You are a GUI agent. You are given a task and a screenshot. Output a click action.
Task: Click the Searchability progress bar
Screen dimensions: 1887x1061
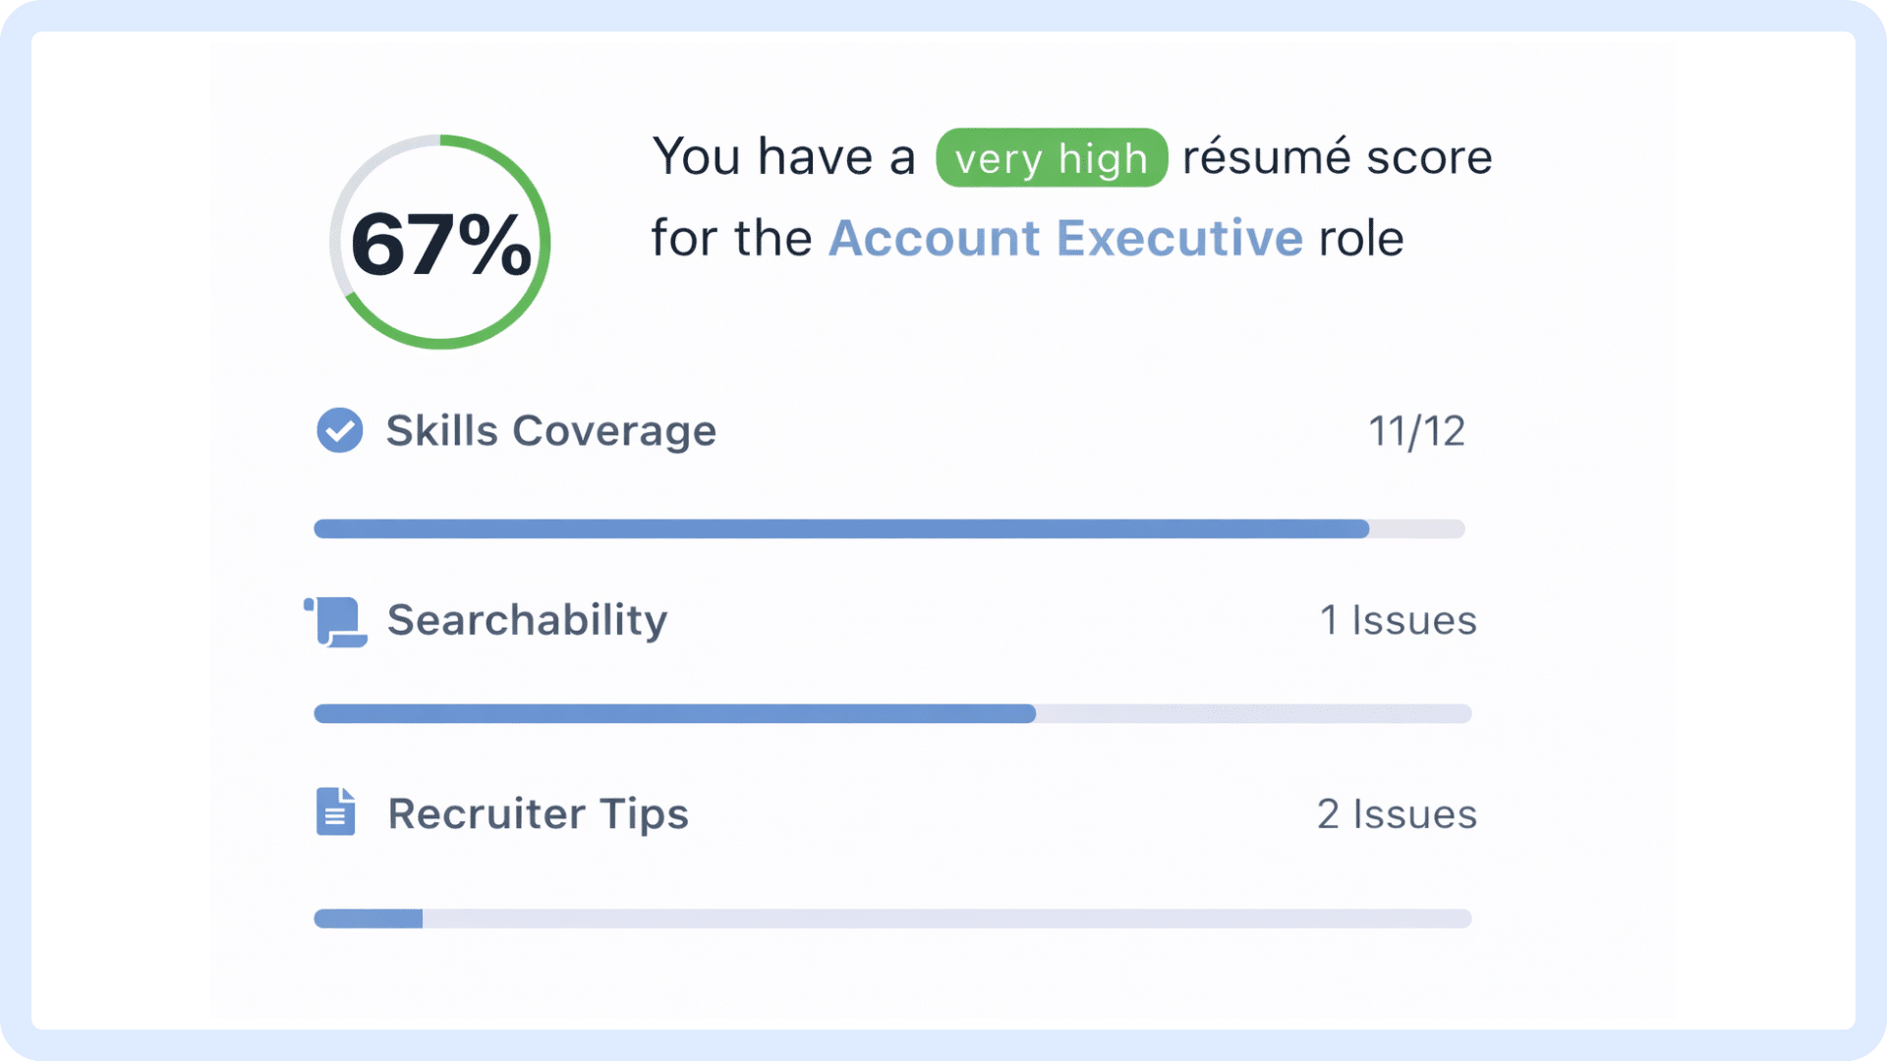pyautogui.click(x=891, y=715)
